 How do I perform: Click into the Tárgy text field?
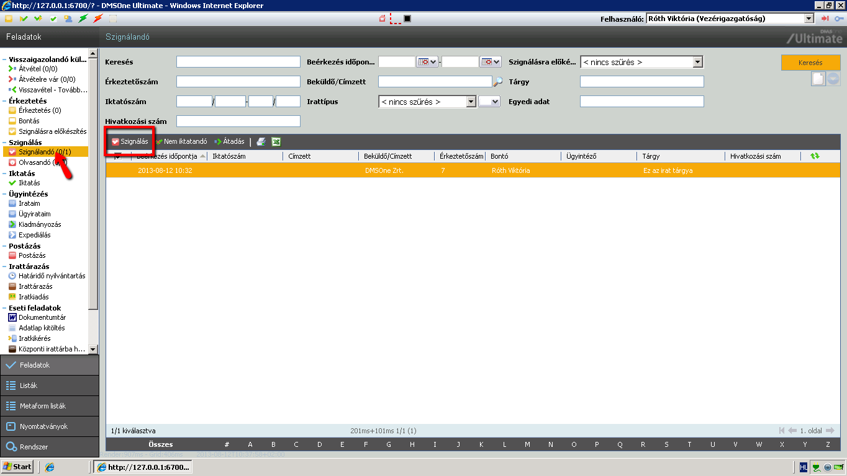tap(642, 82)
